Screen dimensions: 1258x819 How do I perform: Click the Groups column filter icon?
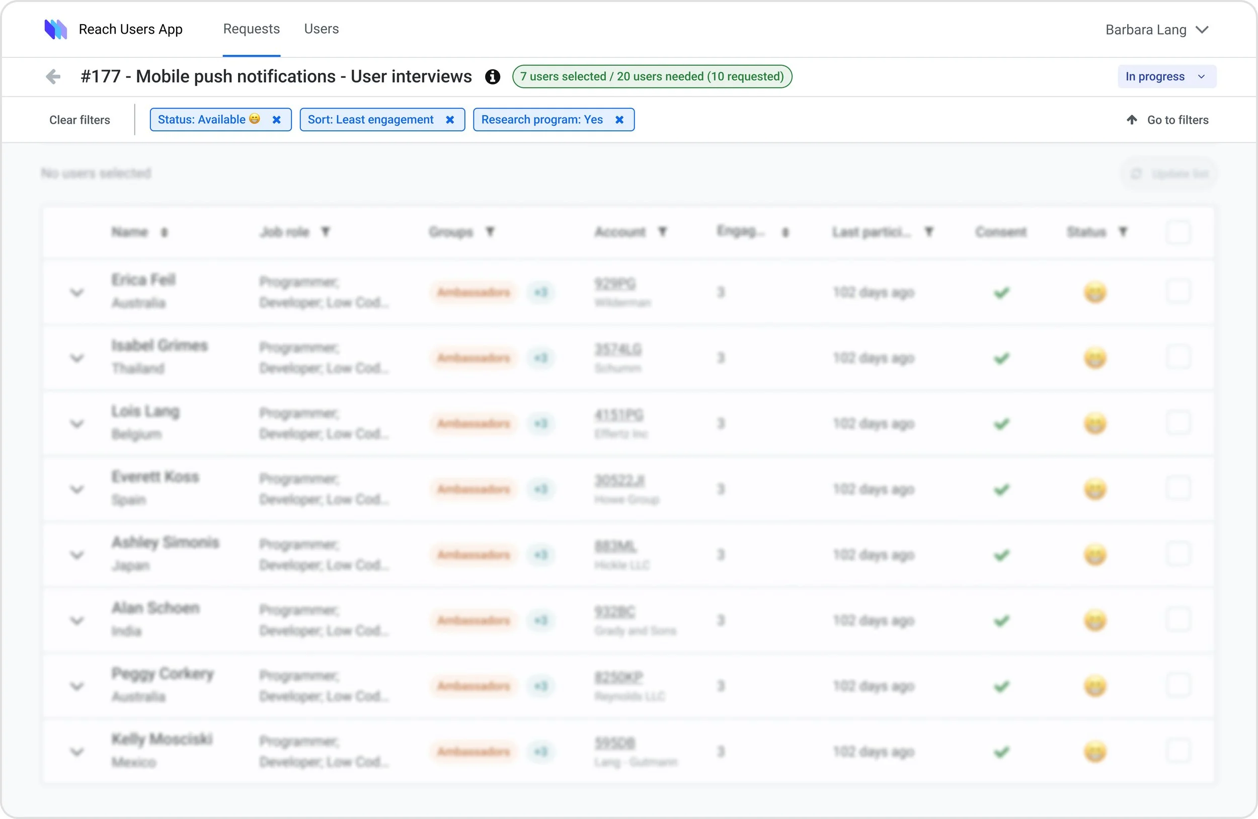(x=490, y=231)
